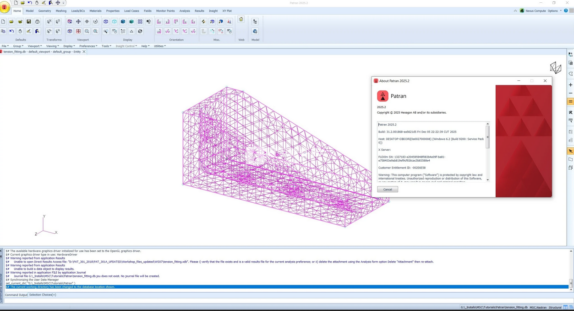Open the File dropdown menu
The height and width of the screenshot is (311, 574).
click(x=5, y=46)
